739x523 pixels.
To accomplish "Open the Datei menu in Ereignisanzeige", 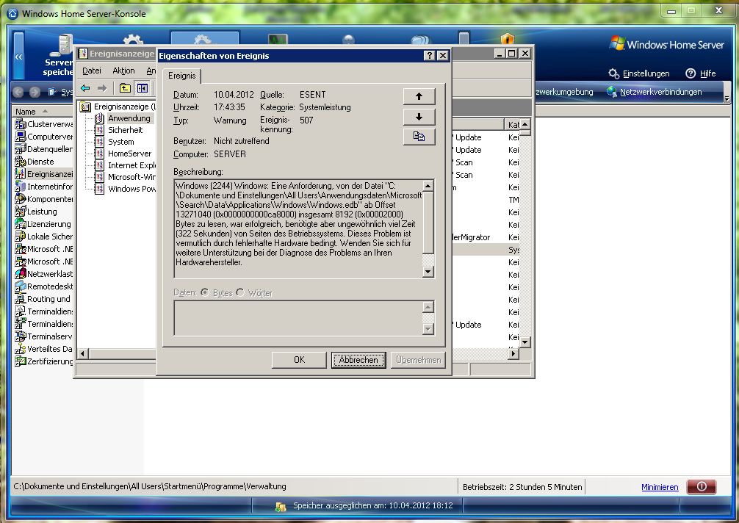I will tap(92, 71).
